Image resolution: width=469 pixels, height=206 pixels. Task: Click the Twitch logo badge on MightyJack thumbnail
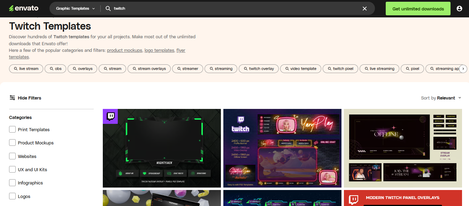110,116
